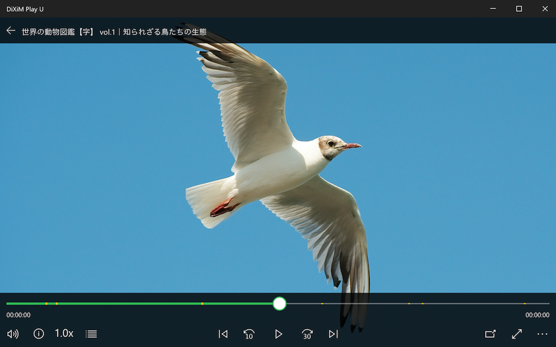The height and width of the screenshot is (347, 556).
Task: Minimize the DiXiM Play U window
Action: (493, 9)
